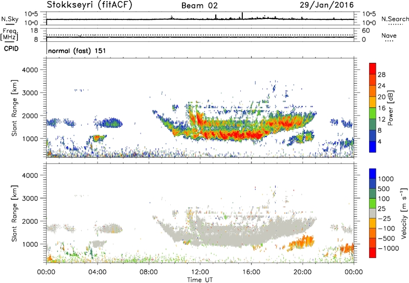Click the '04:00' time axis label
The width and height of the screenshot is (409, 283).
97,272
